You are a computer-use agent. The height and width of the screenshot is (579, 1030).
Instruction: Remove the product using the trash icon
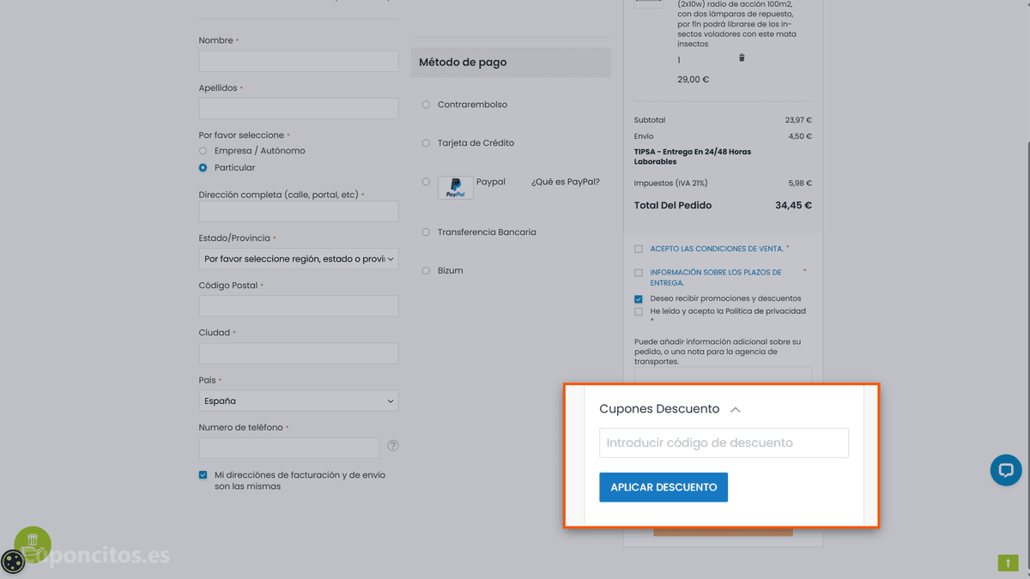click(x=742, y=58)
